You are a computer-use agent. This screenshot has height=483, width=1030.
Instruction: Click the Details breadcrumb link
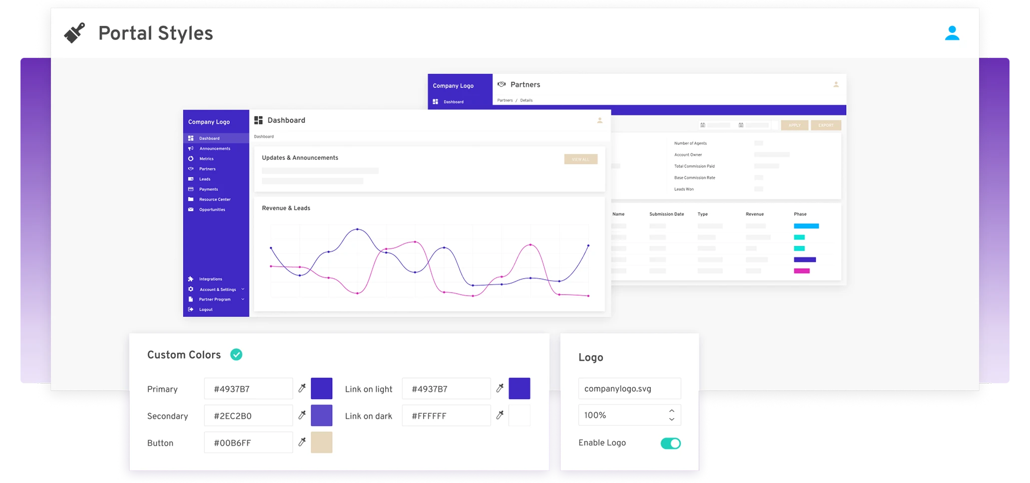(x=526, y=100)
